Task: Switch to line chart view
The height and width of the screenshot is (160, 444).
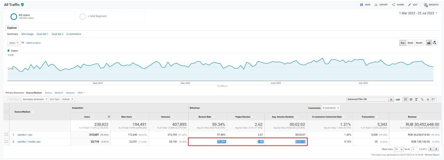Action: pyautogui.click(x=429, y=43)
